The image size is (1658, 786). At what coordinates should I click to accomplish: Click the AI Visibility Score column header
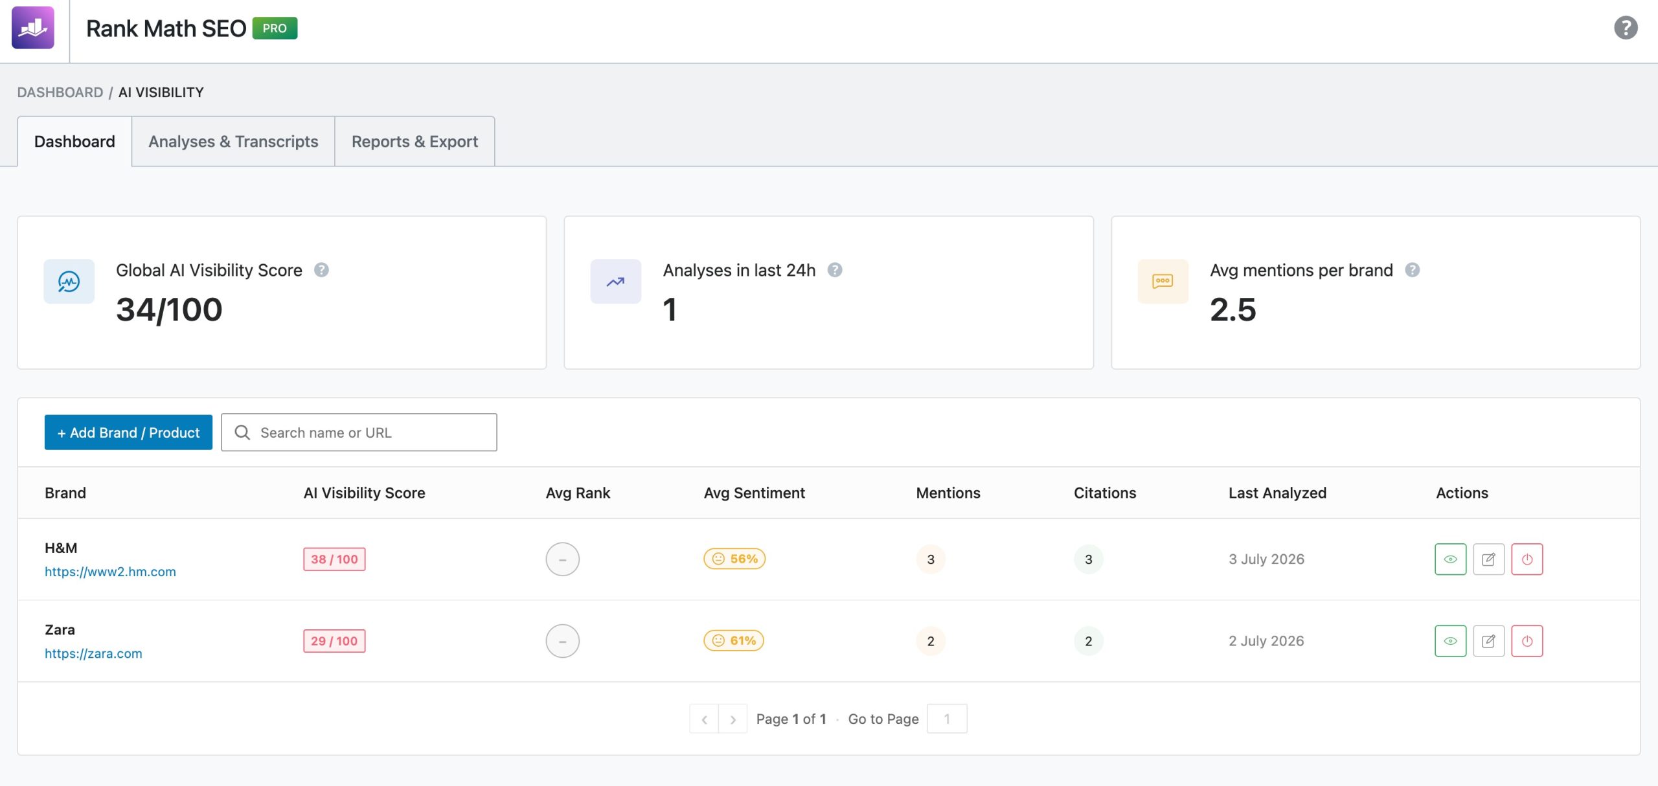365,493
